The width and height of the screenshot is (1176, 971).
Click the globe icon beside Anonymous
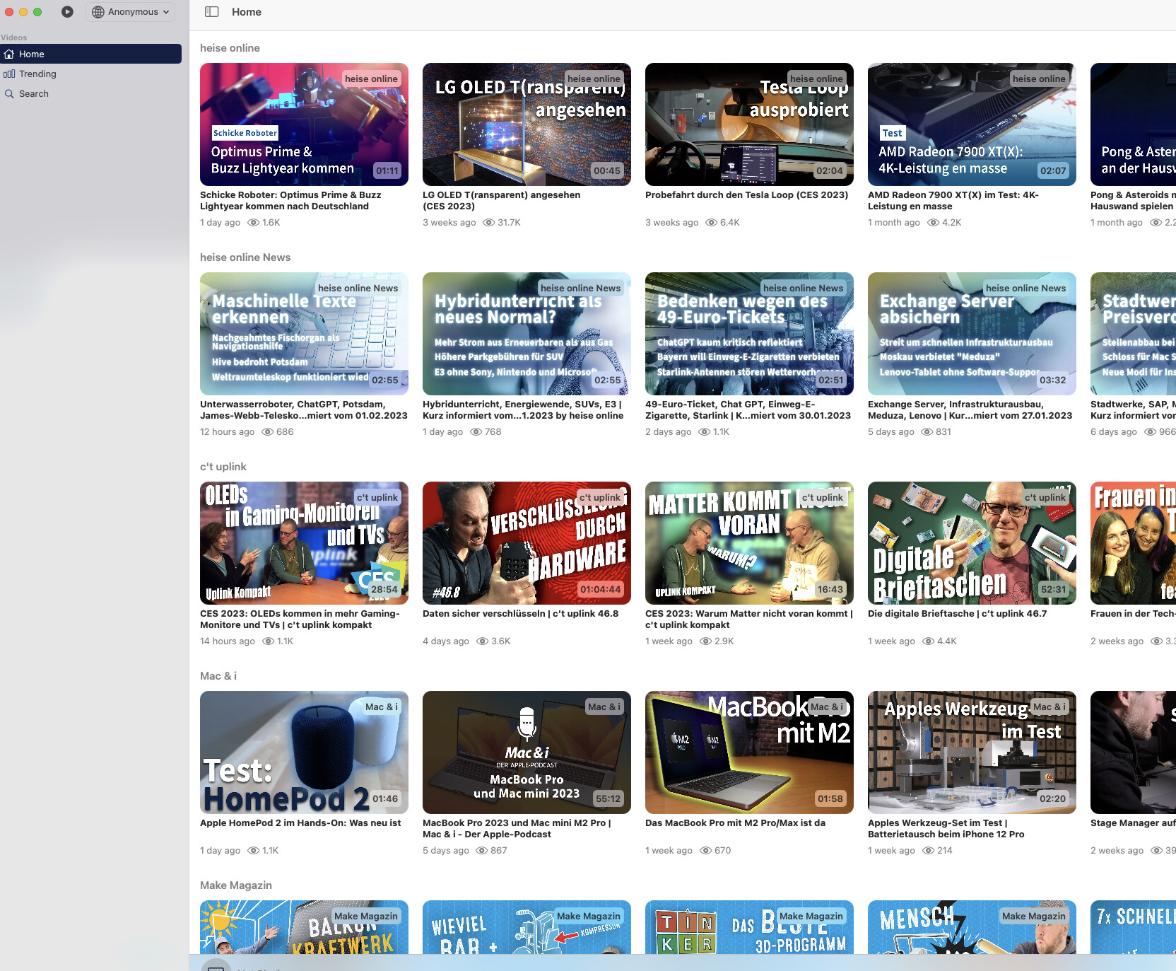(98, 12)
